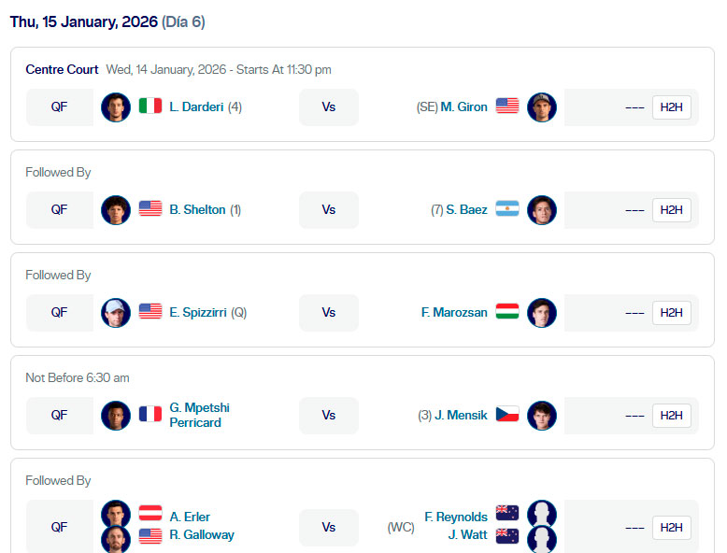Open F. Marozsan's player profile link
The width and height of the screenshot is (727, 553).
454,312
